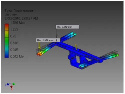
Task: Click the cyan segment of the color bar
Action: point(6,47)
